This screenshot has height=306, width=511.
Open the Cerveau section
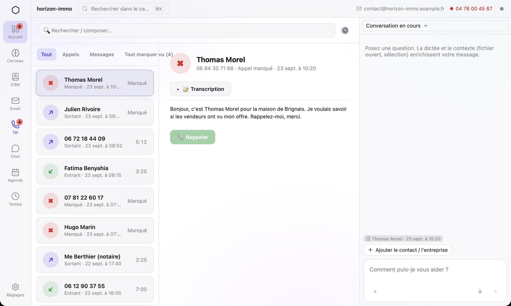(x=15, y=56)
